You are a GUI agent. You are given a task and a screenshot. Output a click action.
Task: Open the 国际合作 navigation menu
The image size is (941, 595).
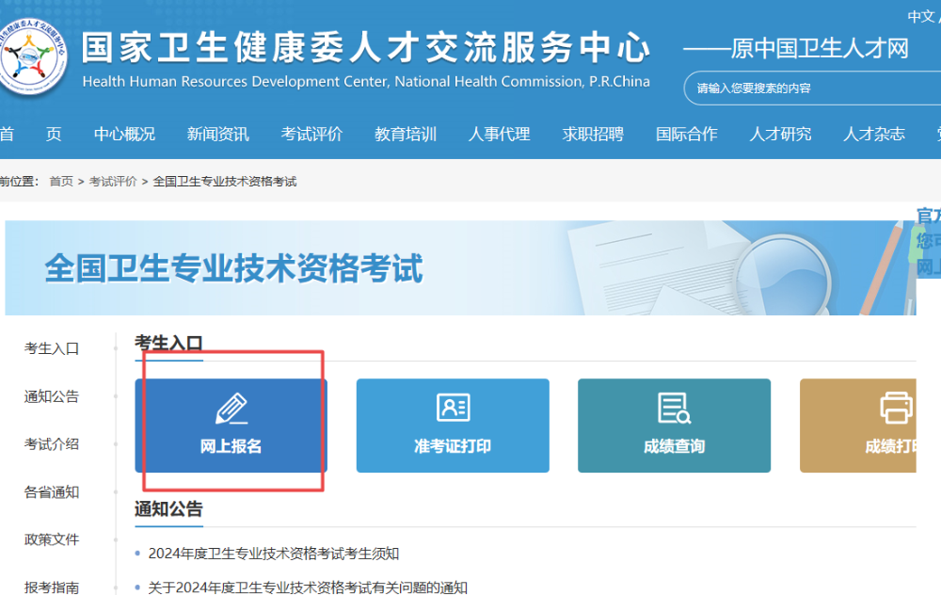(x=686, y=134)
